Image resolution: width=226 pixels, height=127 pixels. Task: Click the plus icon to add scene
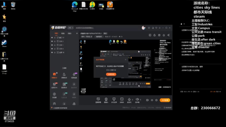(x=77, y=33)
